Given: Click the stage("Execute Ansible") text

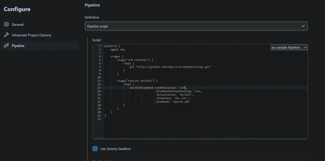Looking at the screenshot, I should 136,81.
